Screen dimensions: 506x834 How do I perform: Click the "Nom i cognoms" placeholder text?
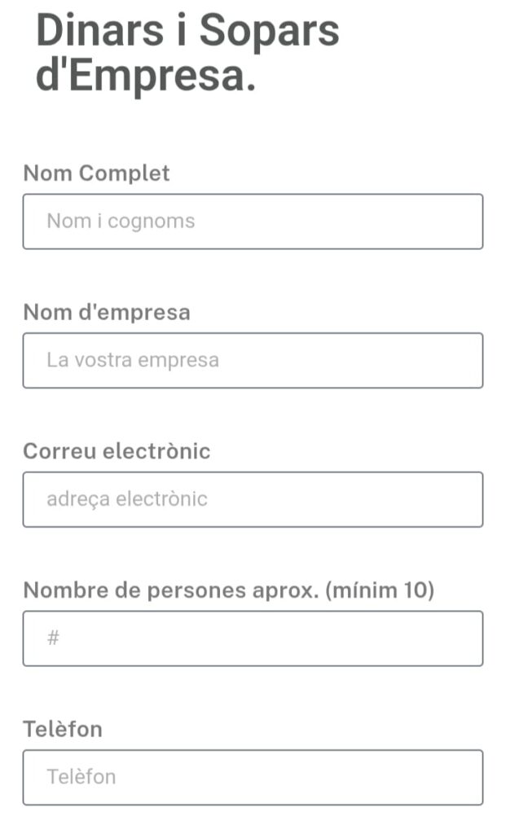coord(121,222)
